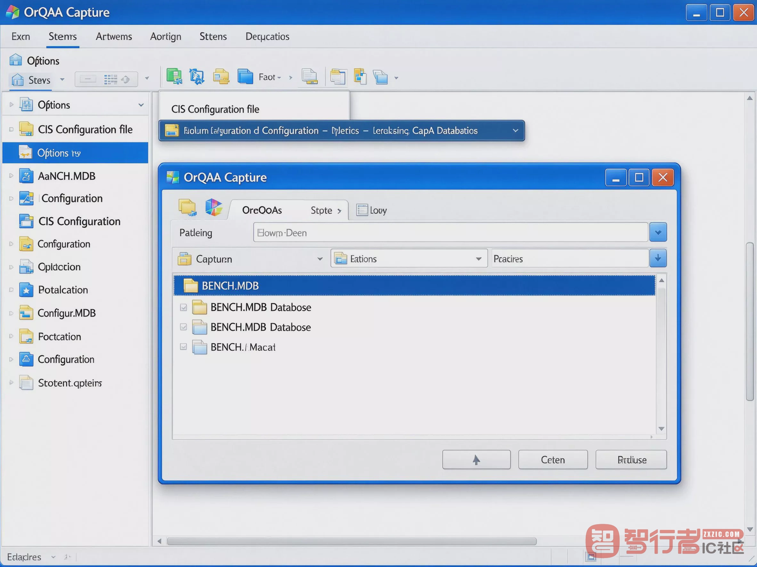
Task: Expand the CapA Databatios blue dropdown bar
Action: pyautogui.click(x=515, y=130)
